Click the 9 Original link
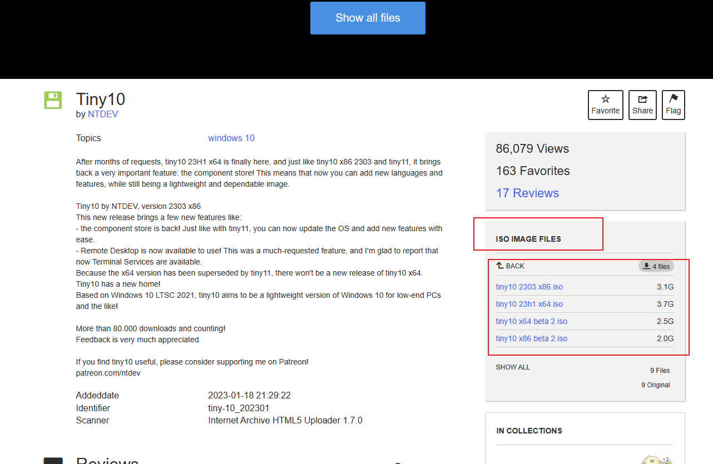The height and width of the screenshot is (464, 713). [655, 385]
